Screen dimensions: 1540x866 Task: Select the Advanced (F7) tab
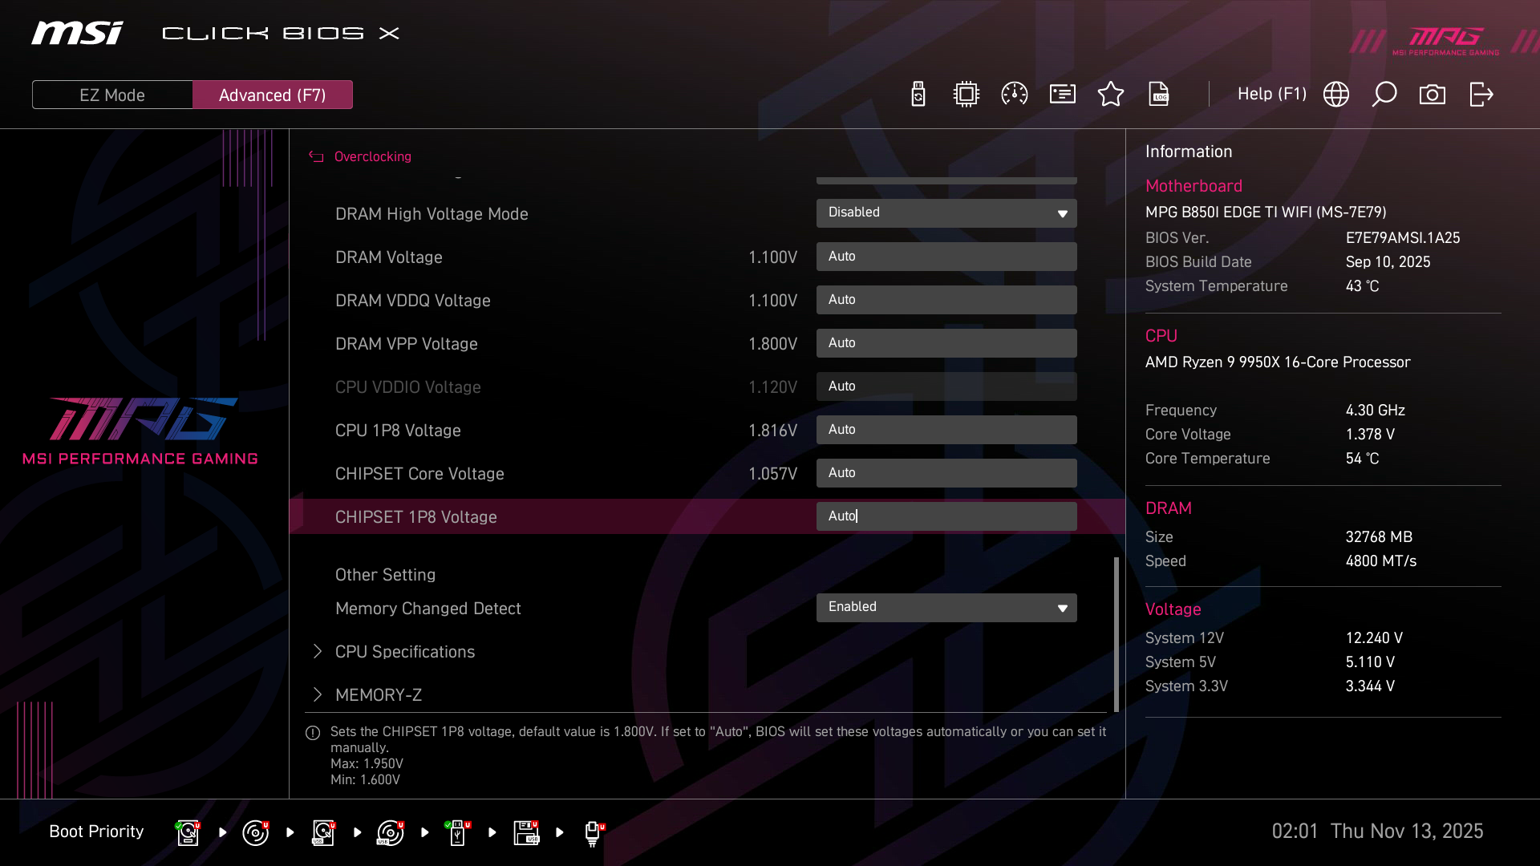(x=273, y=95)
